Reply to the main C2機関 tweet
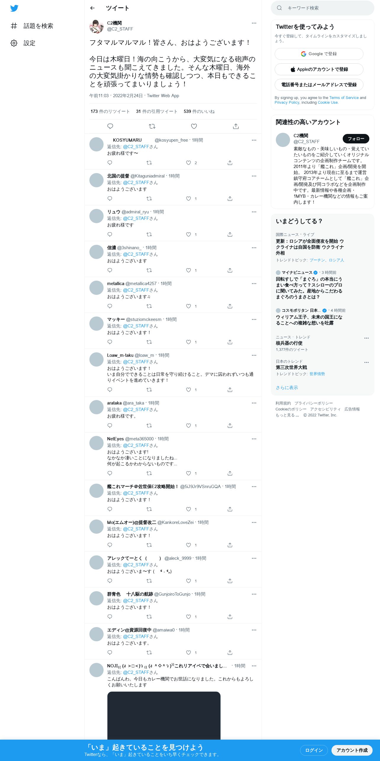 point(110,126)
